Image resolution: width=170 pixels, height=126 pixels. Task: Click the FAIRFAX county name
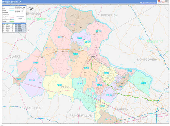point(122,109)
